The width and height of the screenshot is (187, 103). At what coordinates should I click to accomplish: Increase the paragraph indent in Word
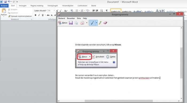point(97,11)
